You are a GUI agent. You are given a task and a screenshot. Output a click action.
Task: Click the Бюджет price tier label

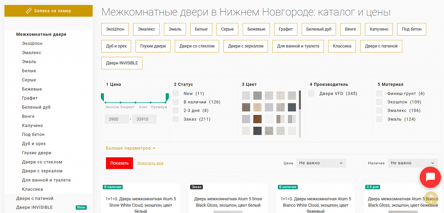click(x=128, y=107)
